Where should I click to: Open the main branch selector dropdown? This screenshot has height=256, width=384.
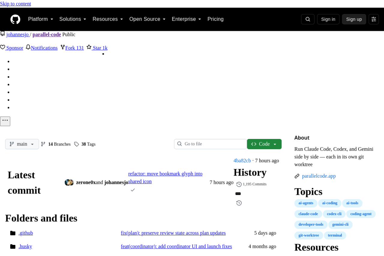pyautogui.click(x=22, y=144)
